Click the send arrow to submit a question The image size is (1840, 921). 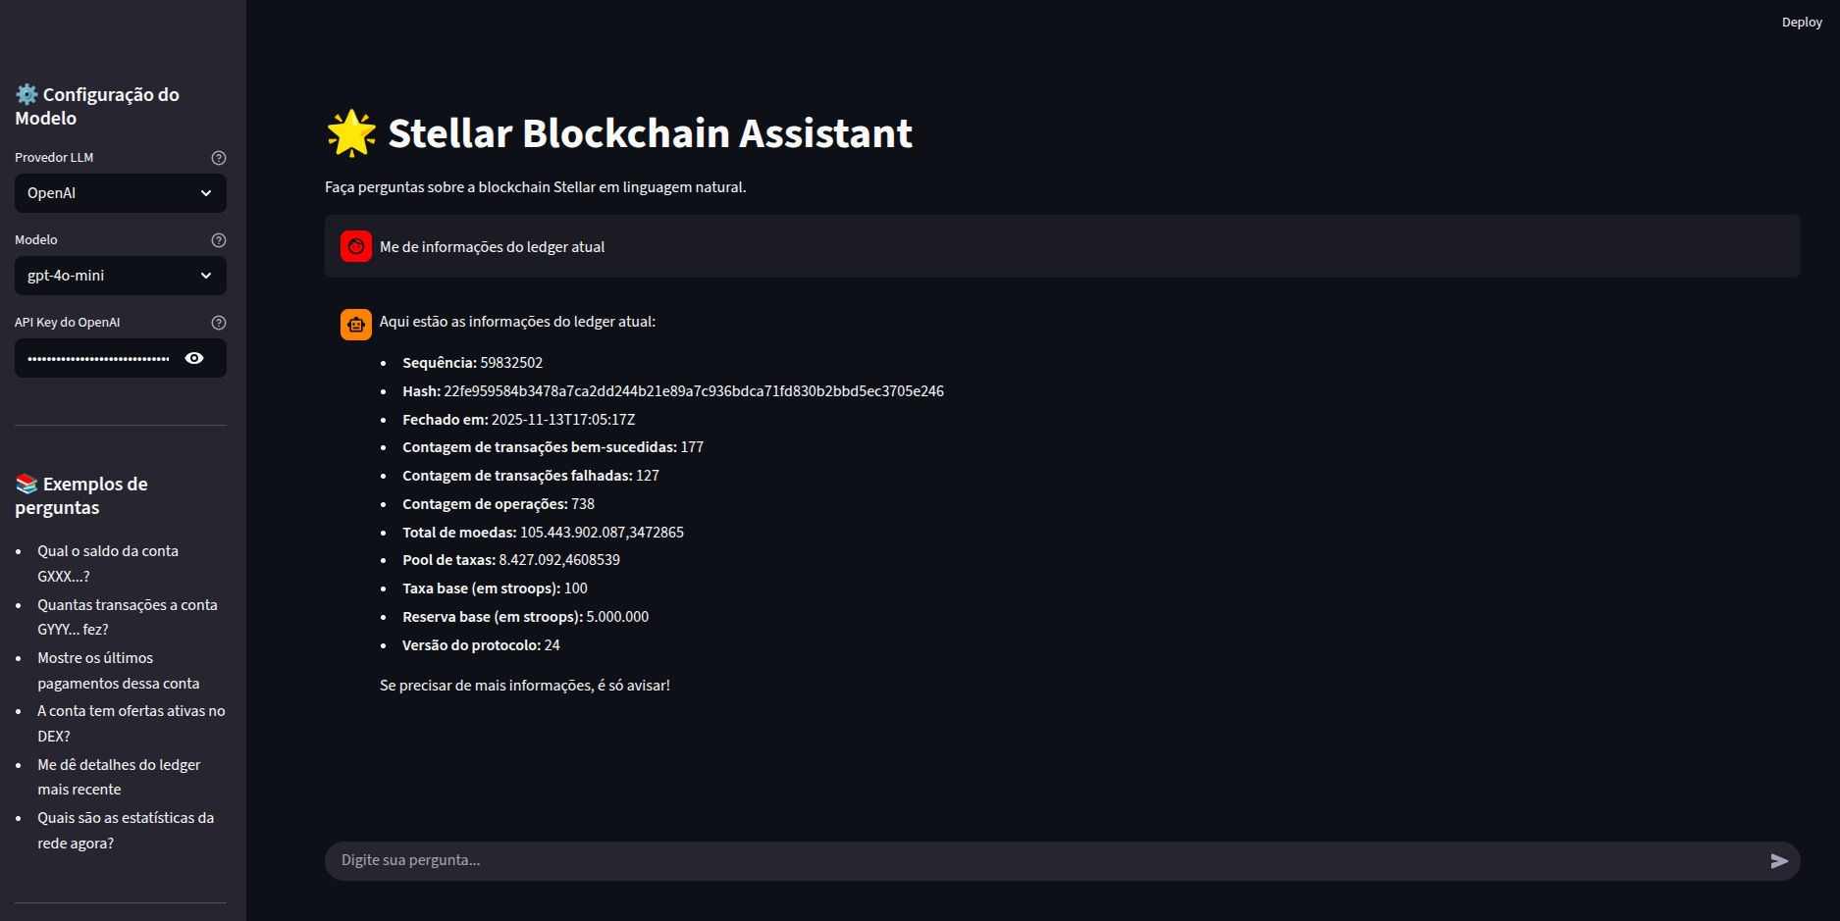click(1777, 861)
